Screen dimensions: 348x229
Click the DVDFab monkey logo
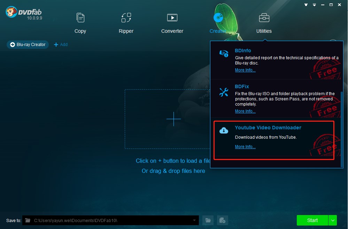11,12
